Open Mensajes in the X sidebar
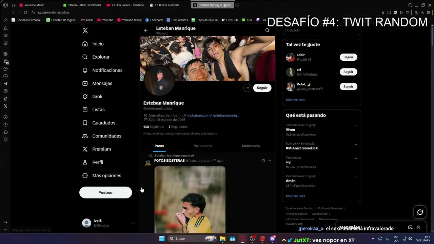434x244 pixels. click(97, 83)
